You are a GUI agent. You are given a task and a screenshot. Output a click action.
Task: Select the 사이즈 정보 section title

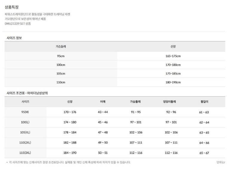tap(14, 38)
